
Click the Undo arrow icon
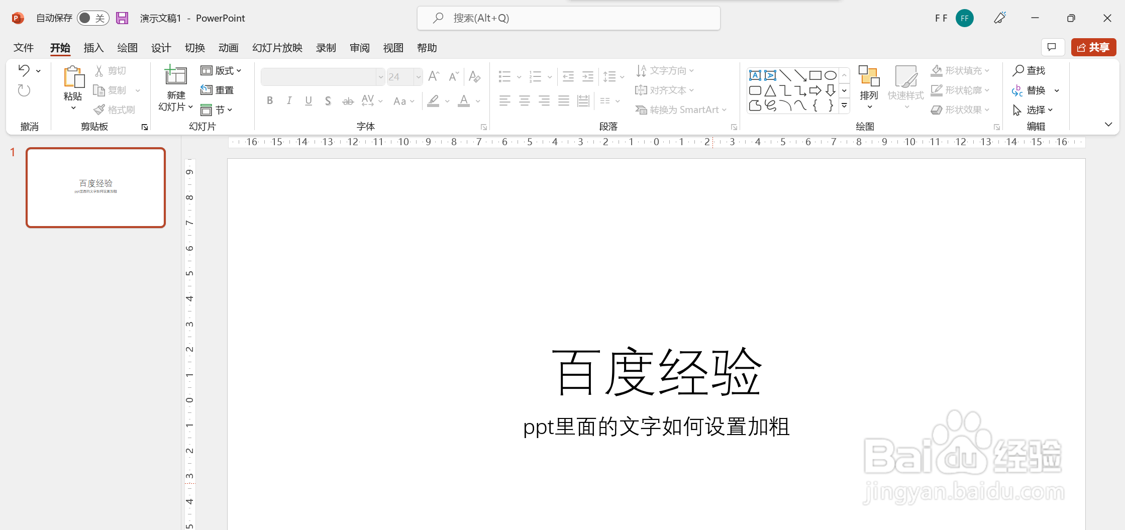point(24,70)
